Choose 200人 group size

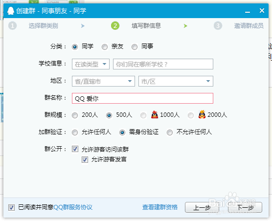pos(75,115)
